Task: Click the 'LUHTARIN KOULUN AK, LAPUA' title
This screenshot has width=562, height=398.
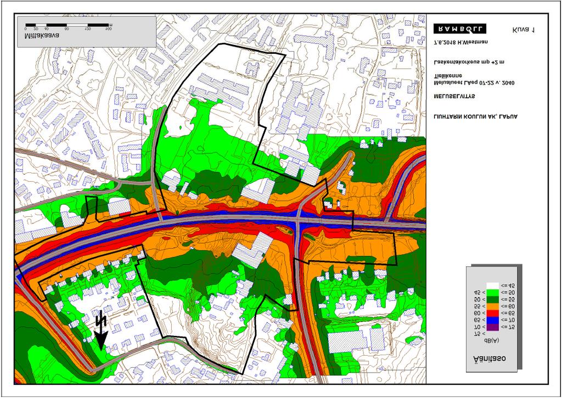Action: click(x=475, y=117)
